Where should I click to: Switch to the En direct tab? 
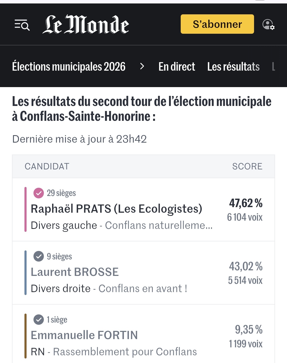pyautogui.click(x=177, y=66)
